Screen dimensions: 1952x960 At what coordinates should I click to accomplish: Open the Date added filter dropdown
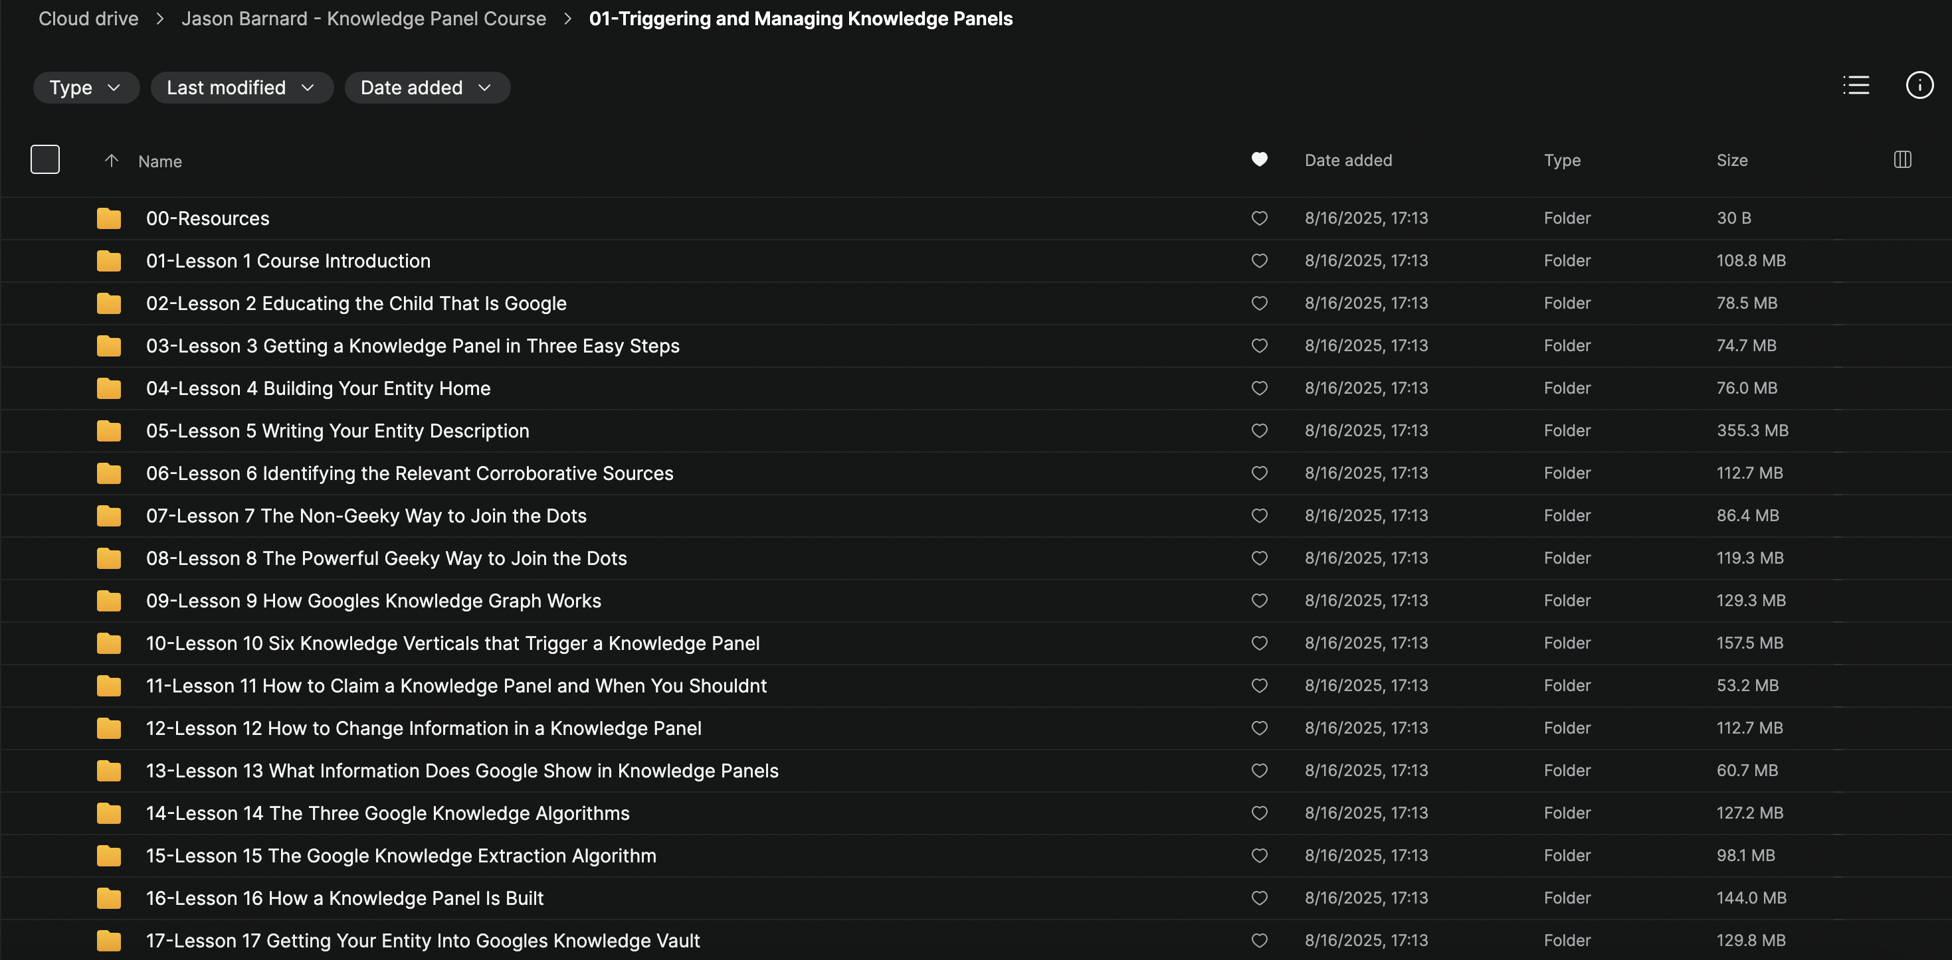pyautogui.click(x=427, y=88)
